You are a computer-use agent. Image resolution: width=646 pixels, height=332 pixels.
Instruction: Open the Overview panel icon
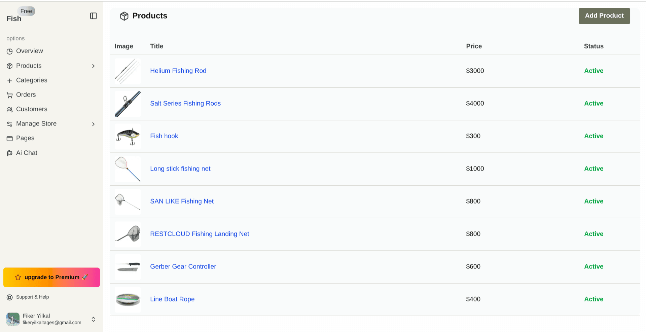[x=9, y=51]
